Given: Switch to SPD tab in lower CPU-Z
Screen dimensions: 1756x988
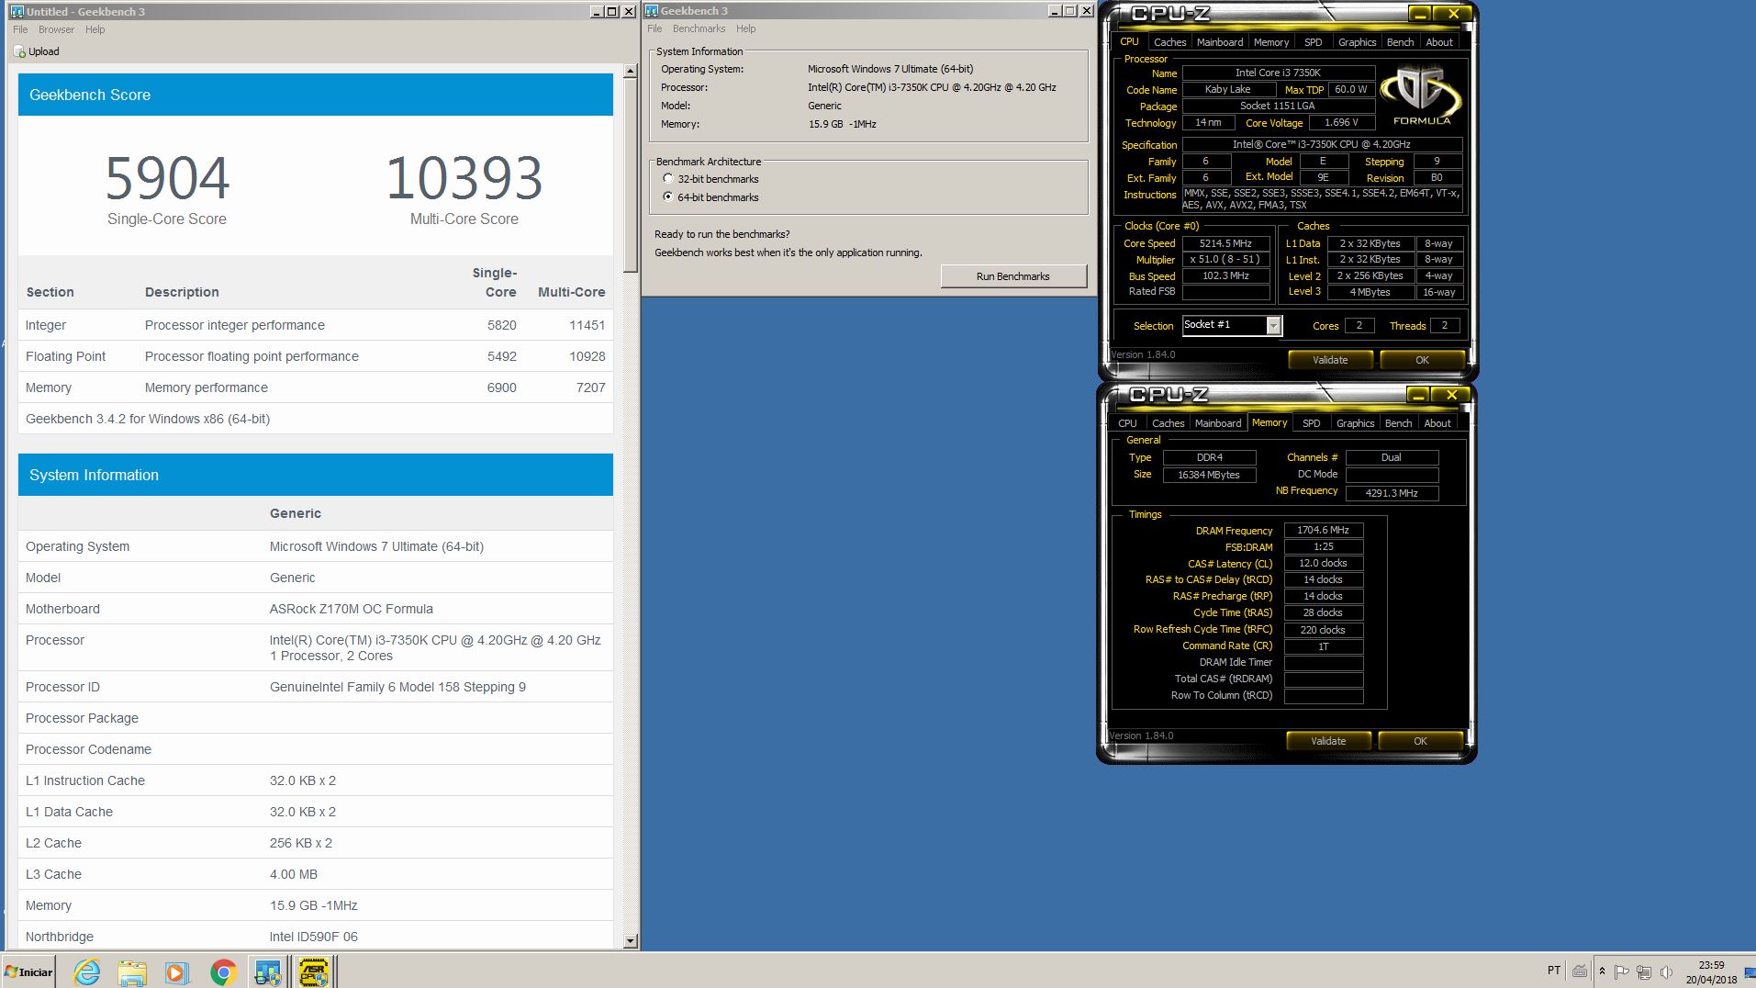Looking at the screenshot, I should pos(1312,423).
